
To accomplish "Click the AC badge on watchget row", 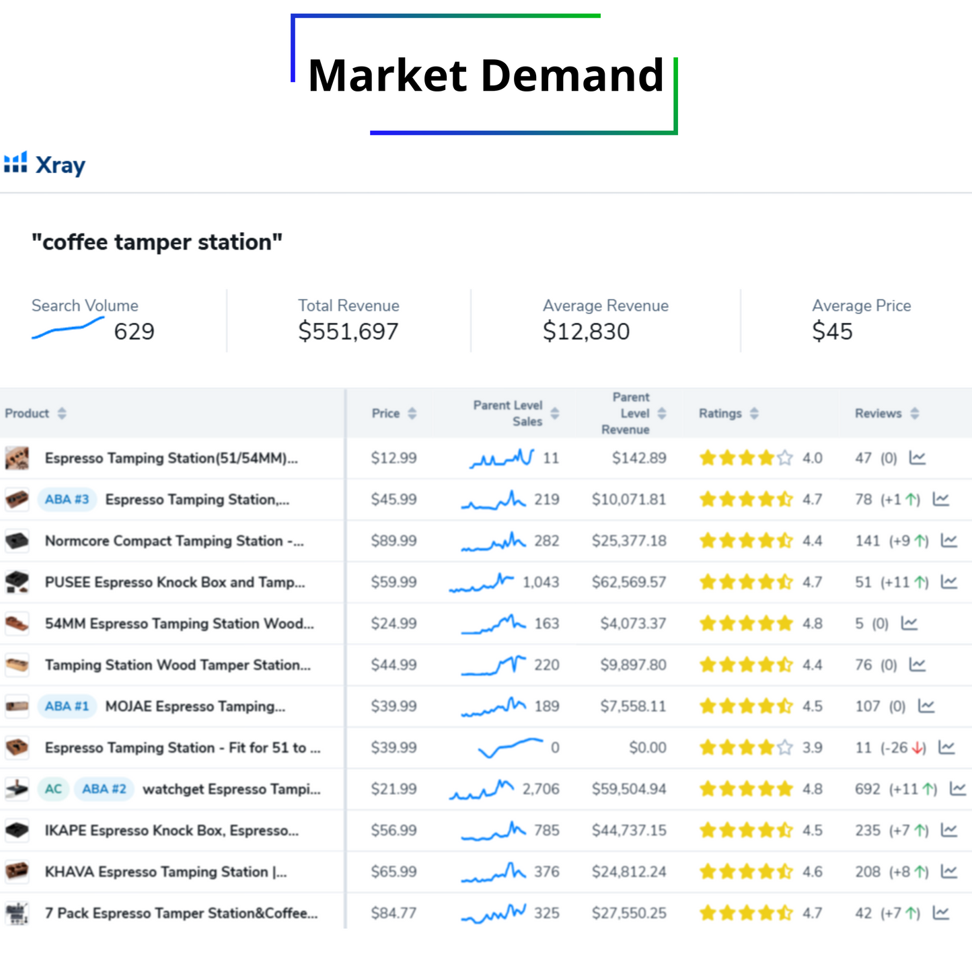I will (53, 789).
